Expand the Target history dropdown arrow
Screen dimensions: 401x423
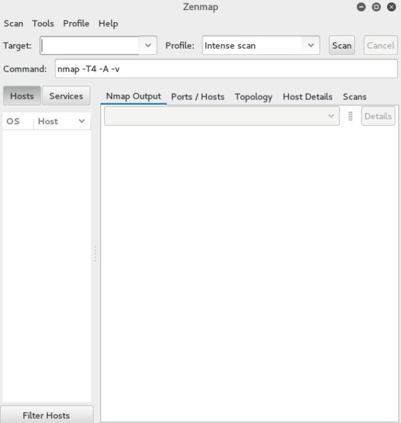pyautogui.click(x=148, y=45)
